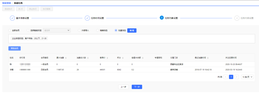The height and width of the screenshot is (93, 259).
Task: Click the step 3 任务对象设置 circle
Action: (162, 18)
